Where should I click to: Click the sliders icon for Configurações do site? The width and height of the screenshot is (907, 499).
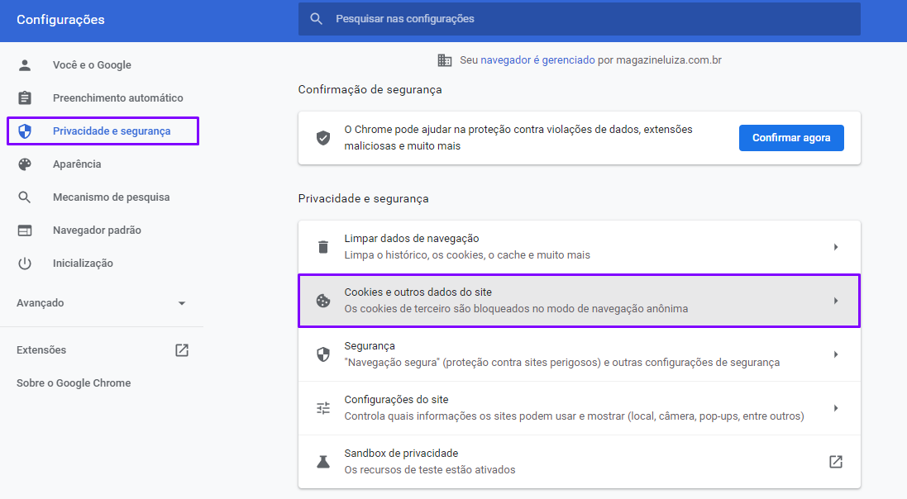coord(322,406)
